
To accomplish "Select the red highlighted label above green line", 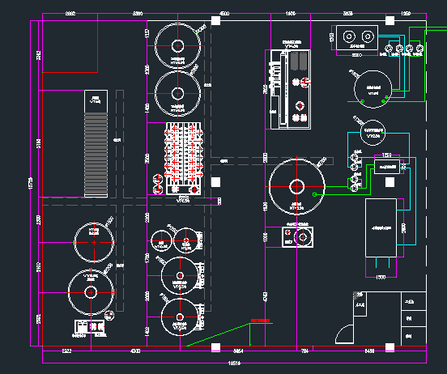I will [x=260, y=321].
